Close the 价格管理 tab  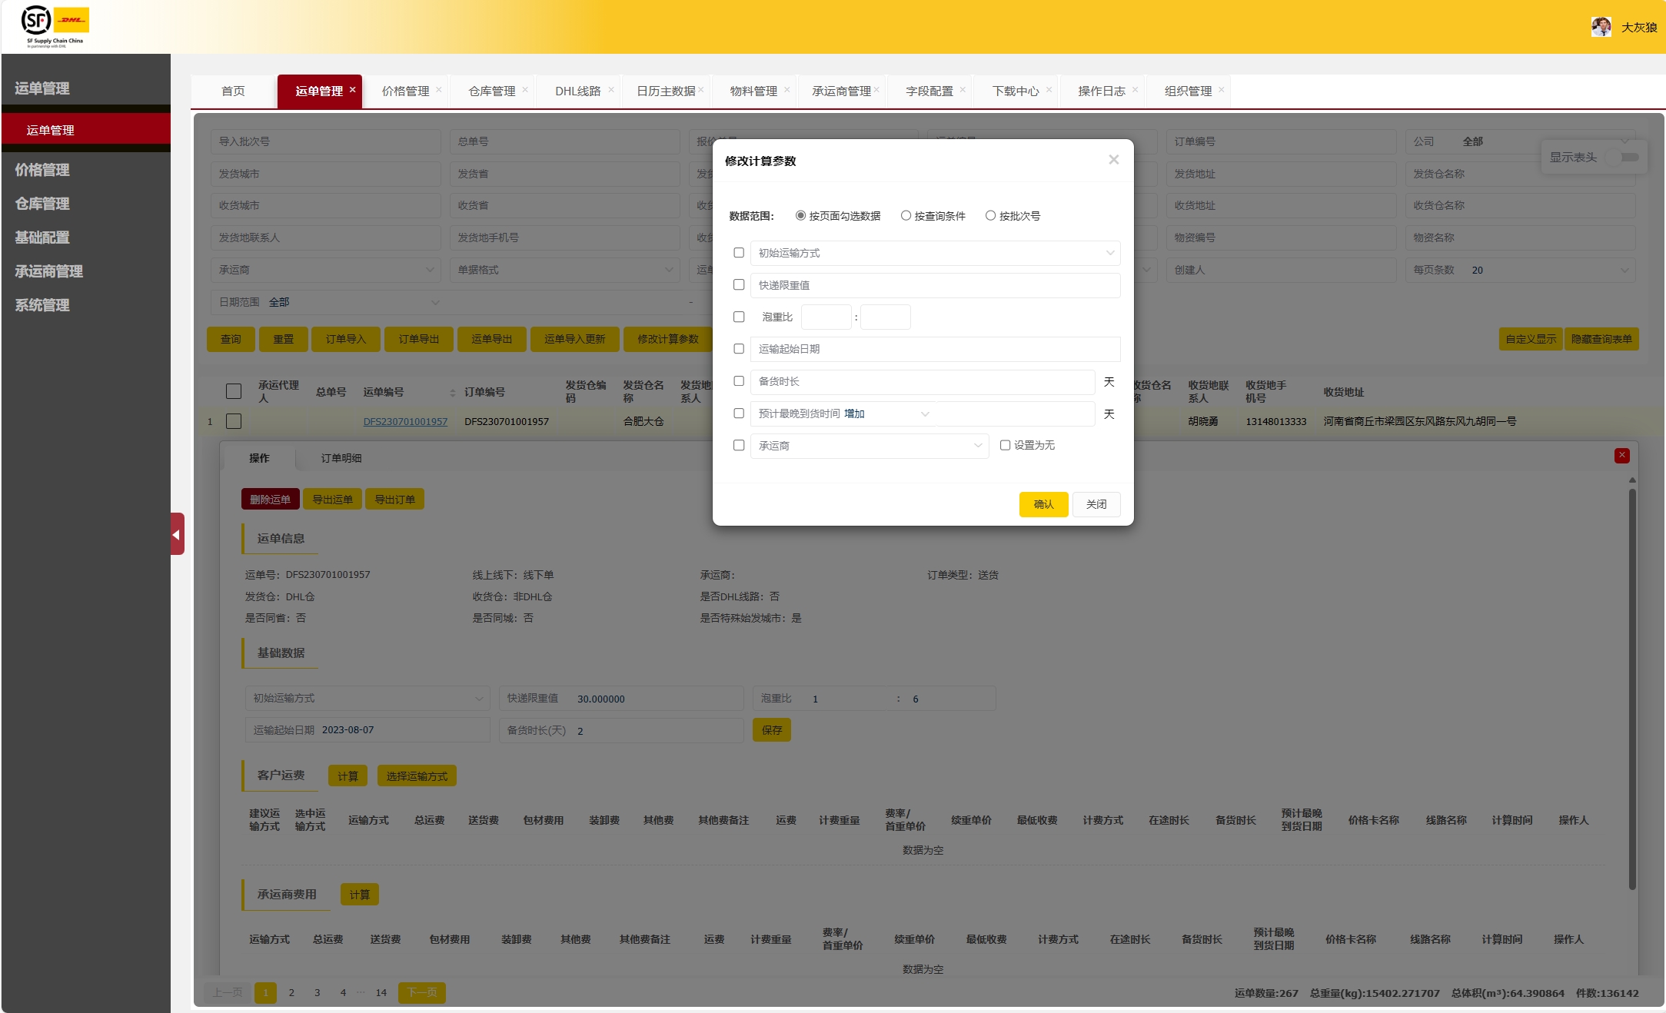click(x=439, y=90)
